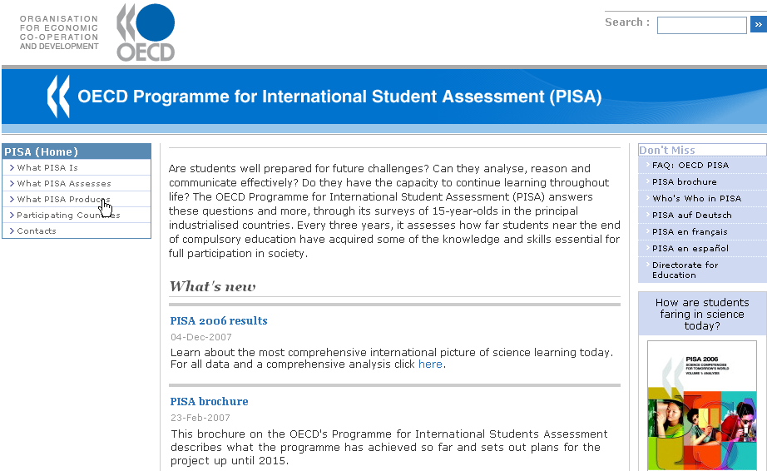This screenshot has width=767, height=471.
Task: Switch to PISA en español
Action: (690, 249)
